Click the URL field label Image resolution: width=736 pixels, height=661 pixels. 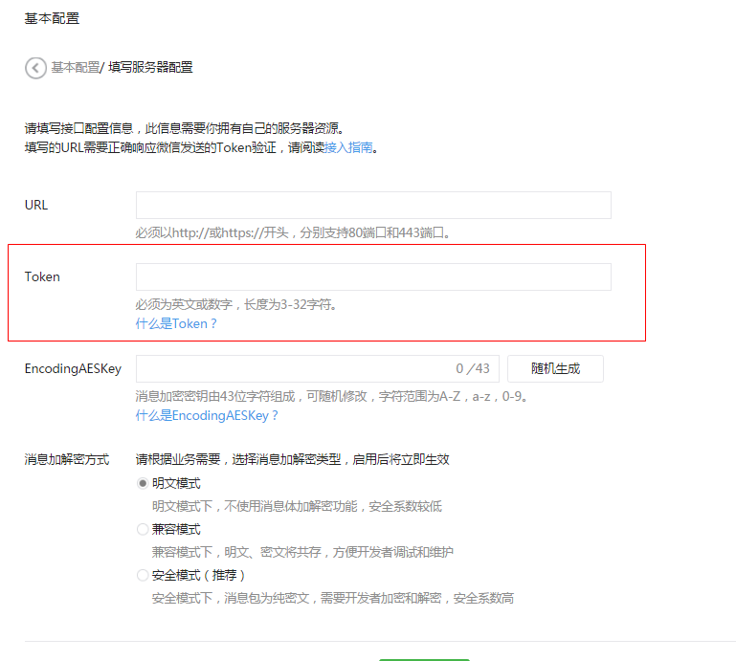click(x=36, y=205)
